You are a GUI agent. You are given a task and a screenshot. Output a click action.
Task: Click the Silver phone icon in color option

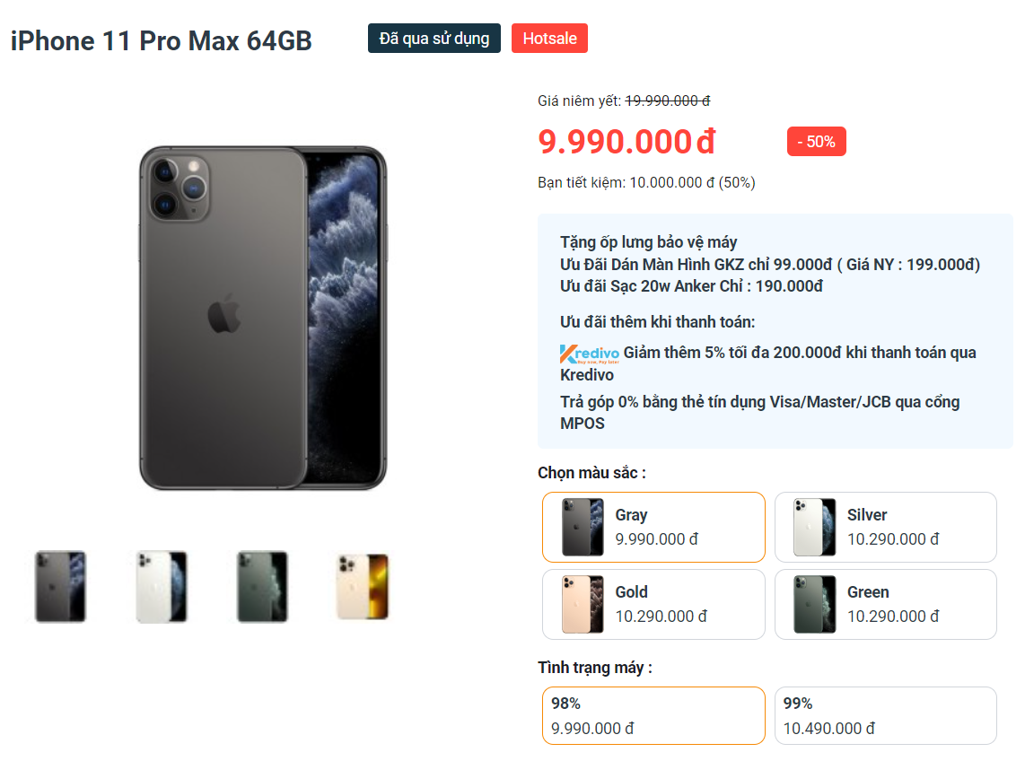coord(814,527)
